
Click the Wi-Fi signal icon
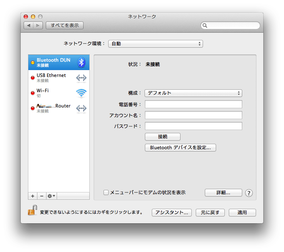[81, 93]
